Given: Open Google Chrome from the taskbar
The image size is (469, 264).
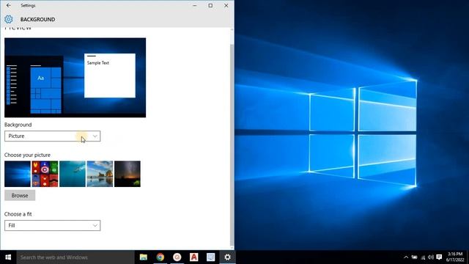Looking at the screenshot, I should [x=160, y=257].
